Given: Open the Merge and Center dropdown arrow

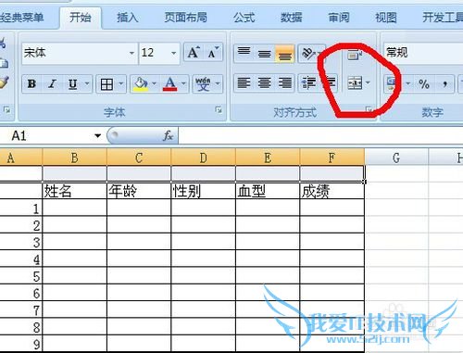Looking at the screenshot, I should click(368, 82).
